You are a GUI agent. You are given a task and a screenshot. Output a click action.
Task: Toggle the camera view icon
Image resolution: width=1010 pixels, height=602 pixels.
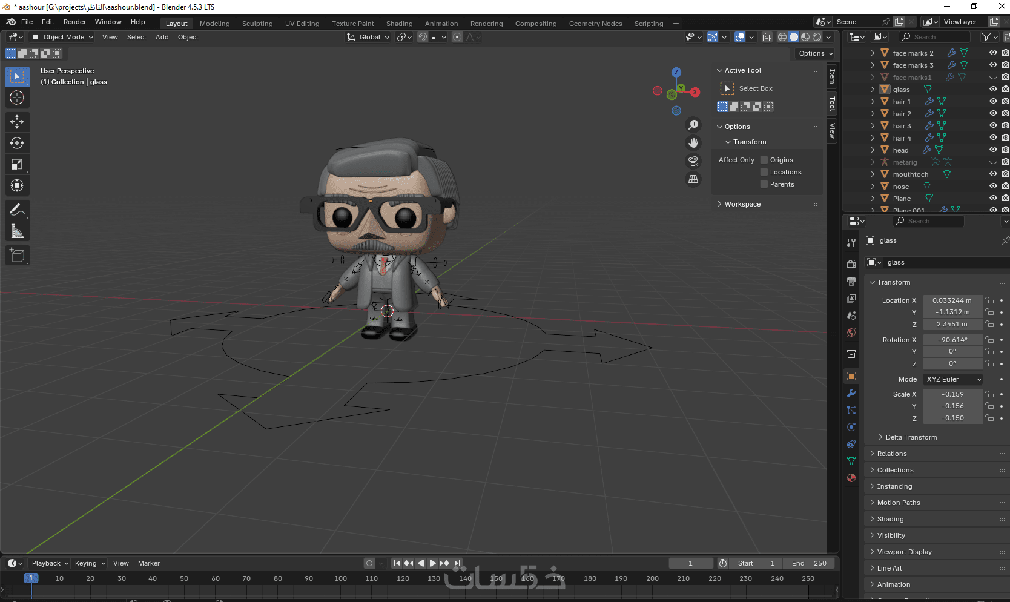coord(693,161)
